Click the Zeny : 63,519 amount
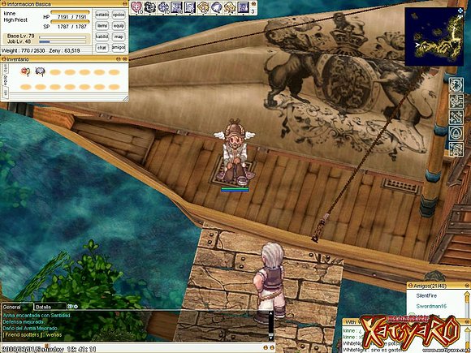 point(64,51)
